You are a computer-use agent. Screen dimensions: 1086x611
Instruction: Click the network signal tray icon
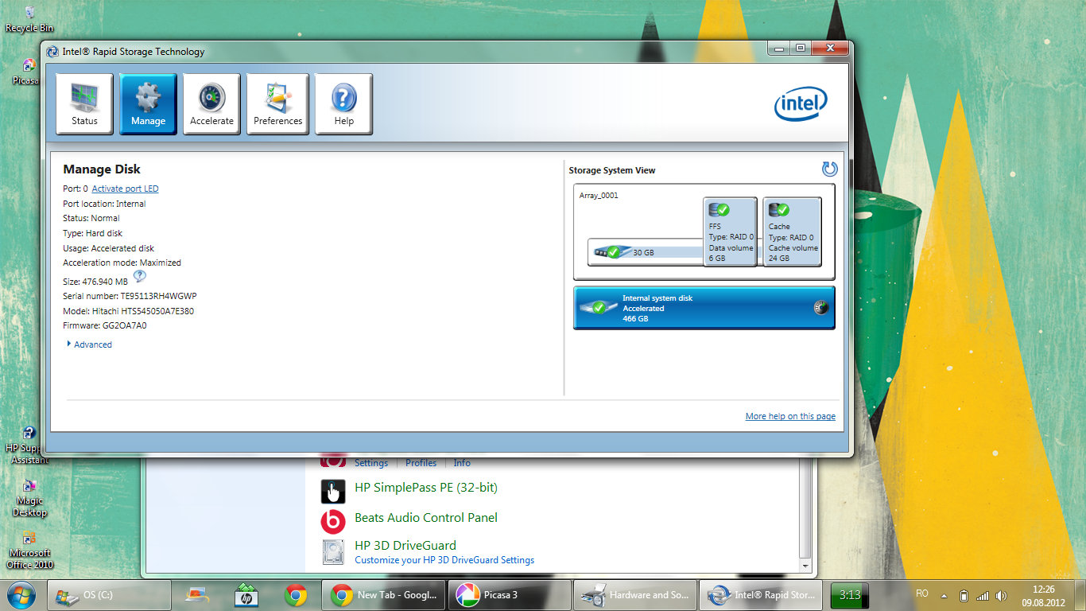pos(982,595)
